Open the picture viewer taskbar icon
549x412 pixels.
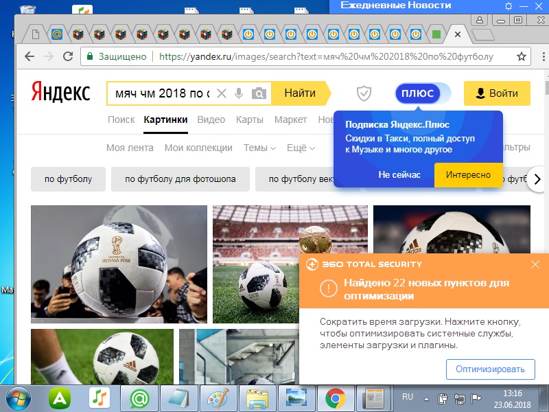tap(296, 398)
